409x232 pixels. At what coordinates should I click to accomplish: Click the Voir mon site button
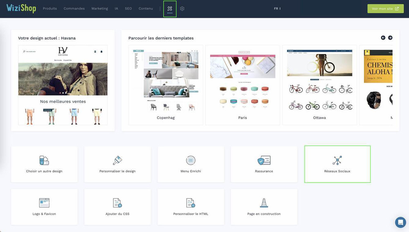tap(386, 9)
